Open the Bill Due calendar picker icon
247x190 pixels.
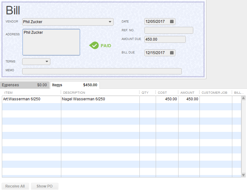pos(172,53)
